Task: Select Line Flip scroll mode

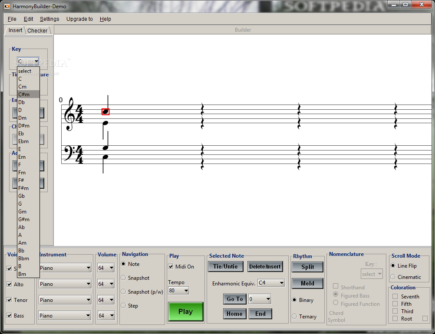Action: [393, 265]
